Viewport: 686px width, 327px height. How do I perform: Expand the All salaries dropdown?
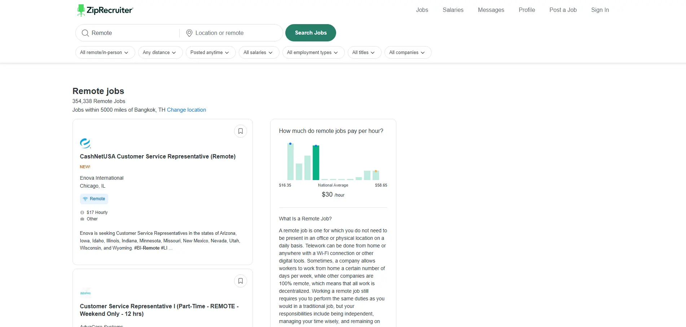coord(259,53)
